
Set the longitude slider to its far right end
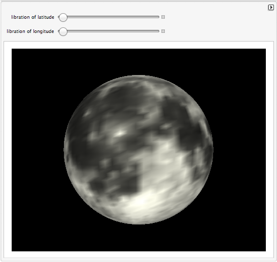(158, 31)
